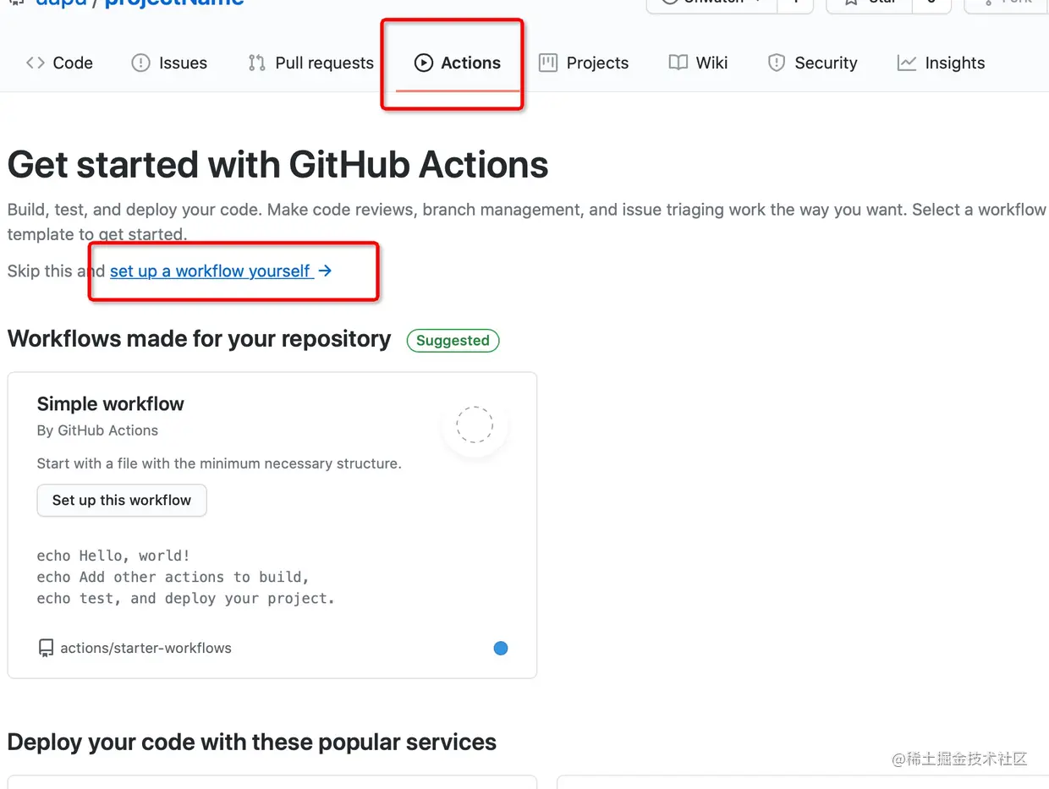Click the Security shield icon
The width and height of the screenshot is (1049, 789).
pos(776,63)
